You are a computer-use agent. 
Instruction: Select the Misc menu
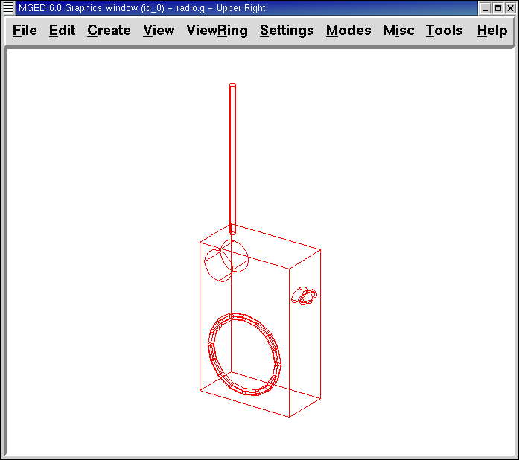tap(398, 31)
